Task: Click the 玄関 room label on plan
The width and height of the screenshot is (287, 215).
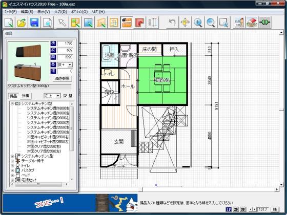Action: [119, 141]
